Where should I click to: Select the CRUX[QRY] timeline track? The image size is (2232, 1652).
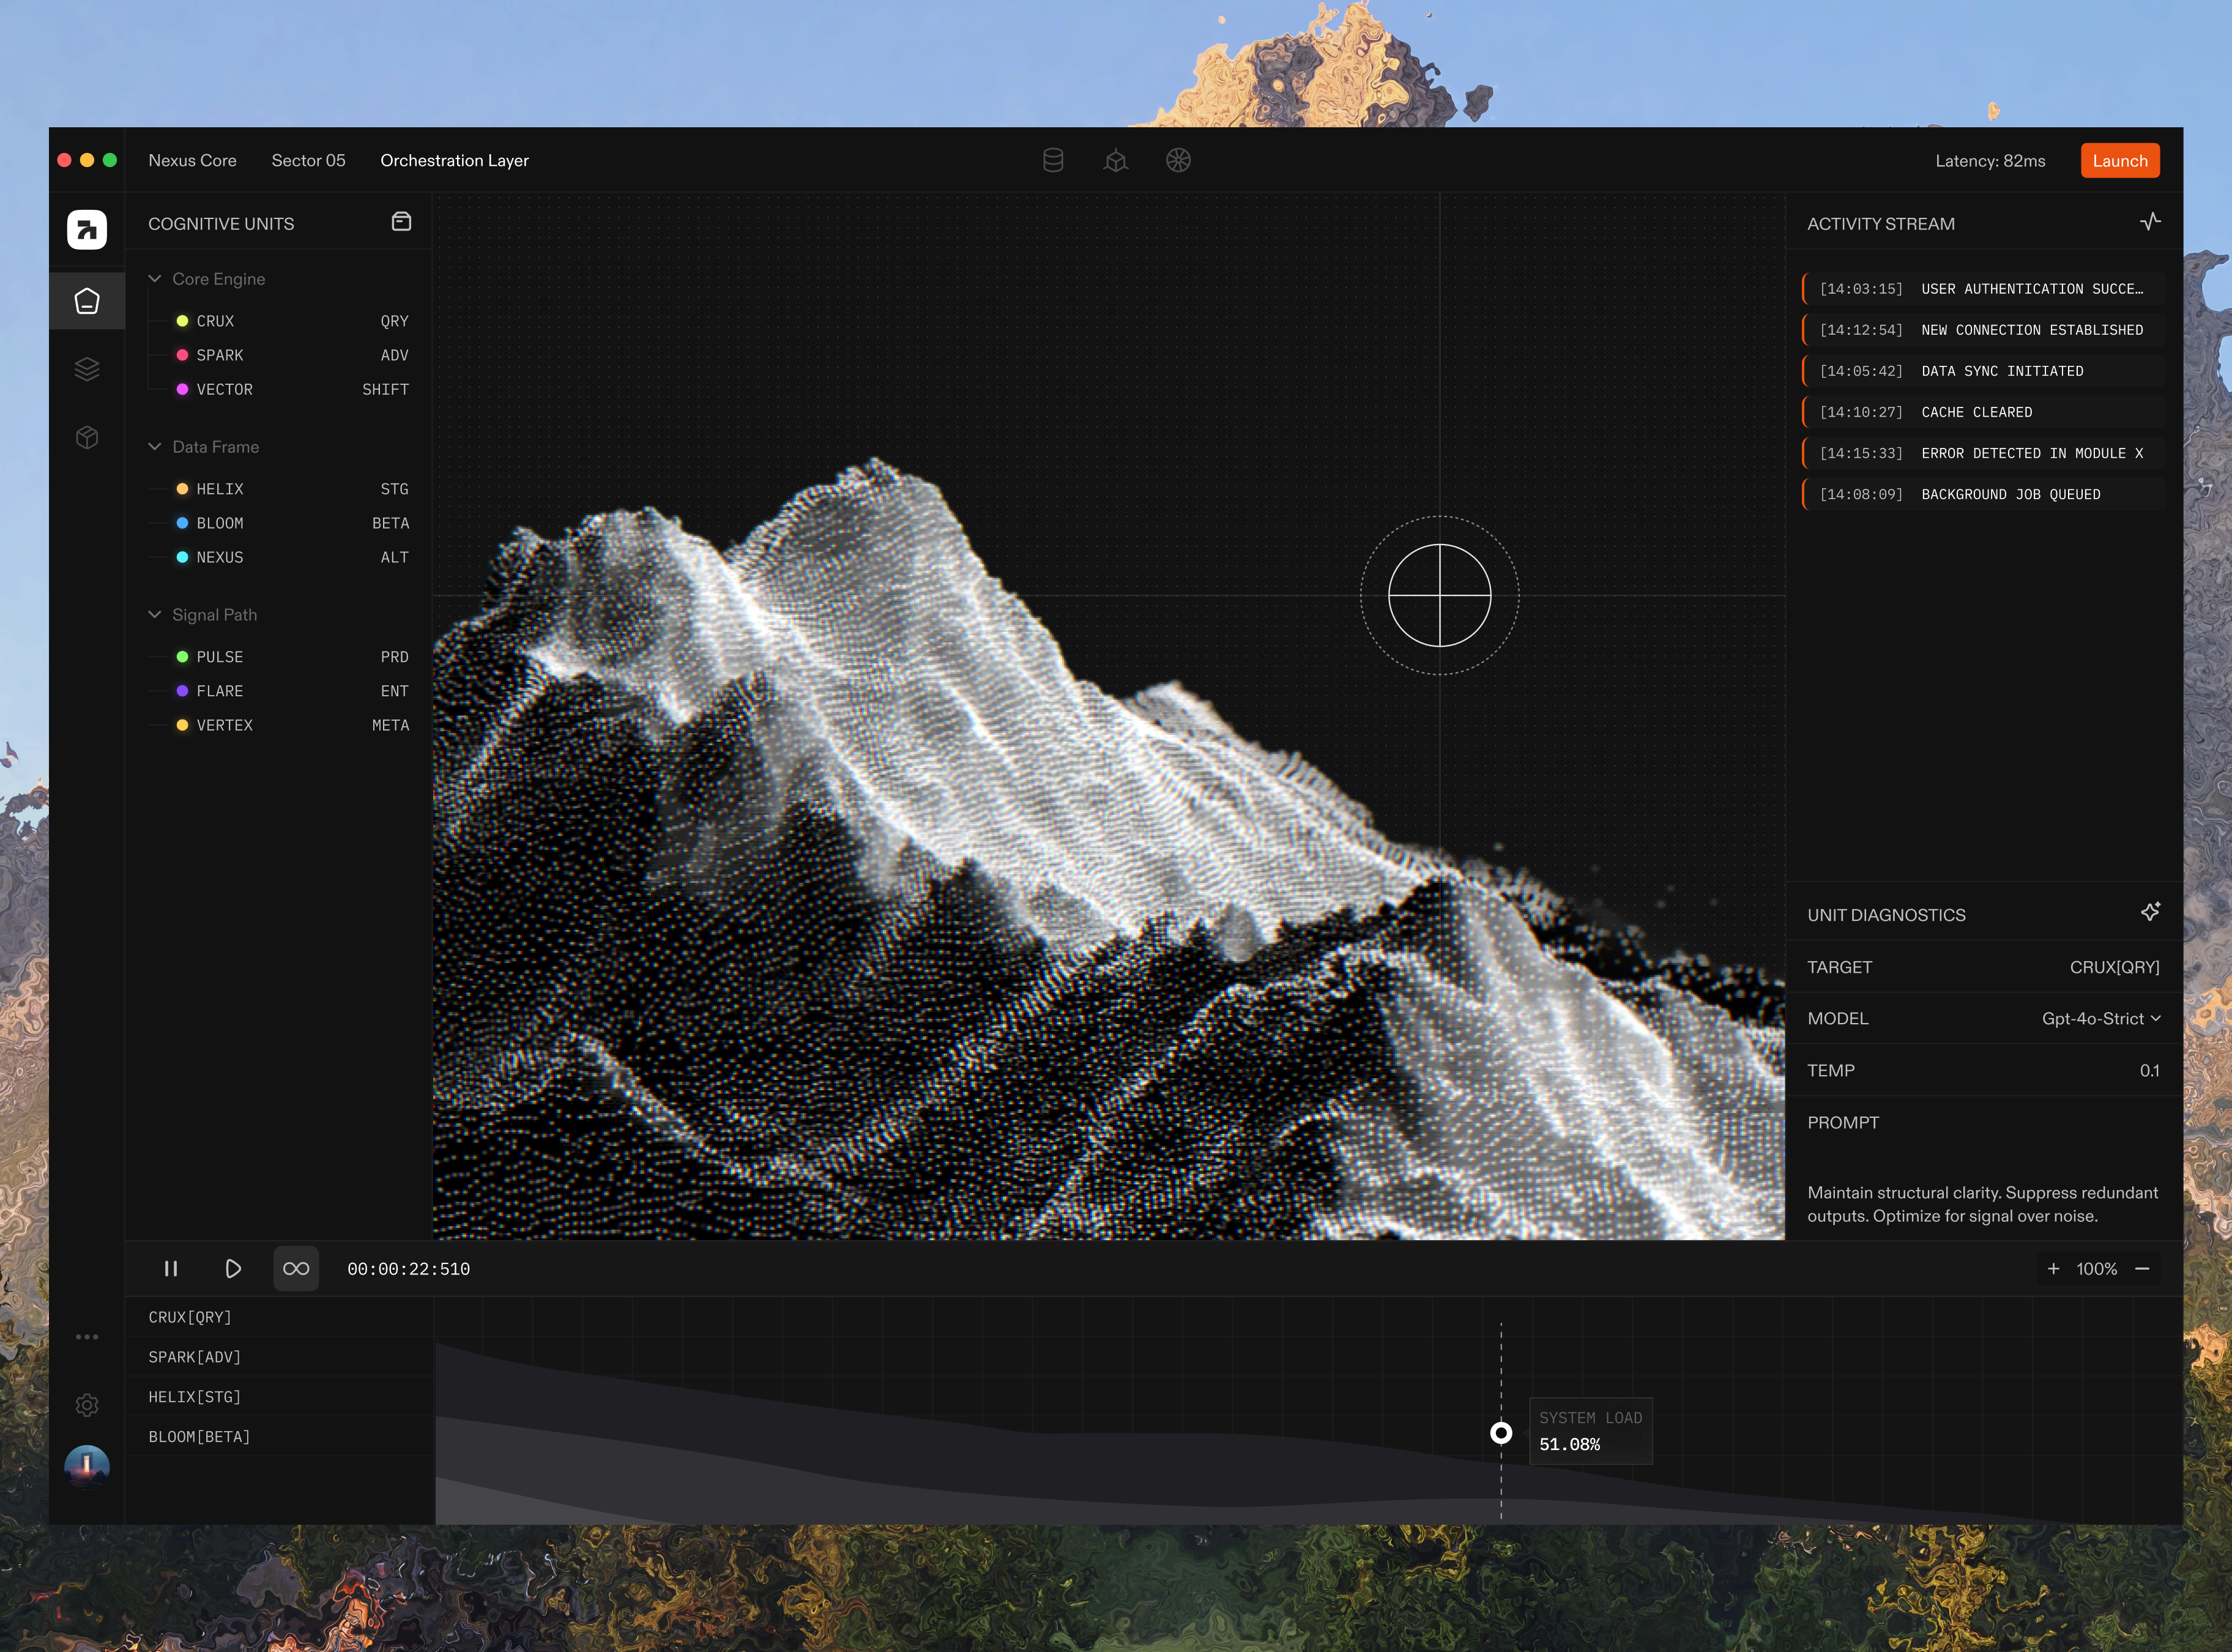click(279, 1317)
